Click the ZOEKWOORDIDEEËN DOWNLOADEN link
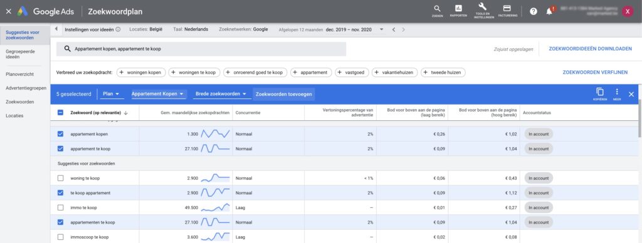The width and height of the screenshot is (642, 243). point(590,49)
